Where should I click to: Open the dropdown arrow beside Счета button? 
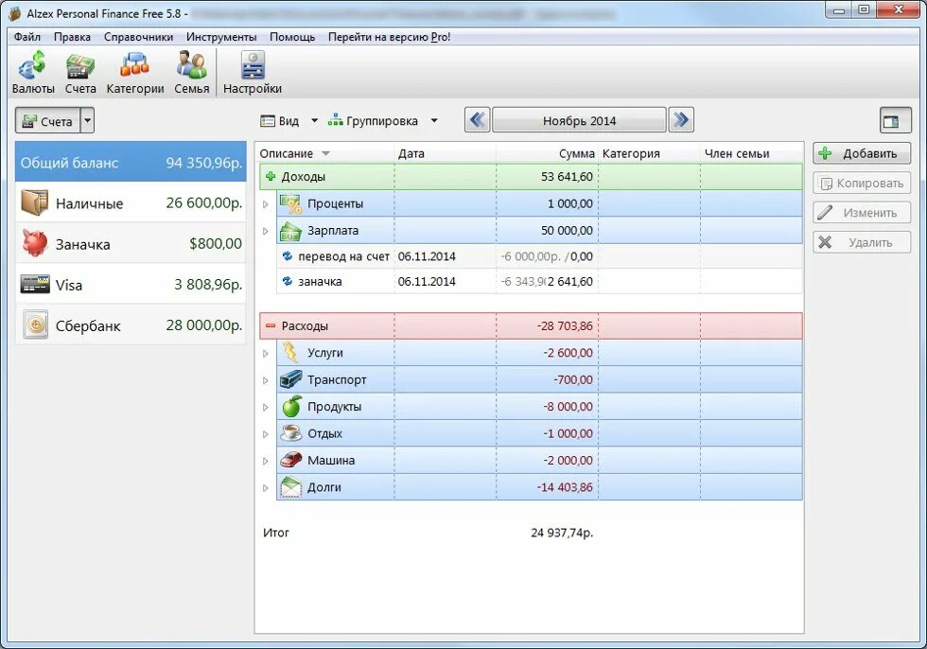87,120
